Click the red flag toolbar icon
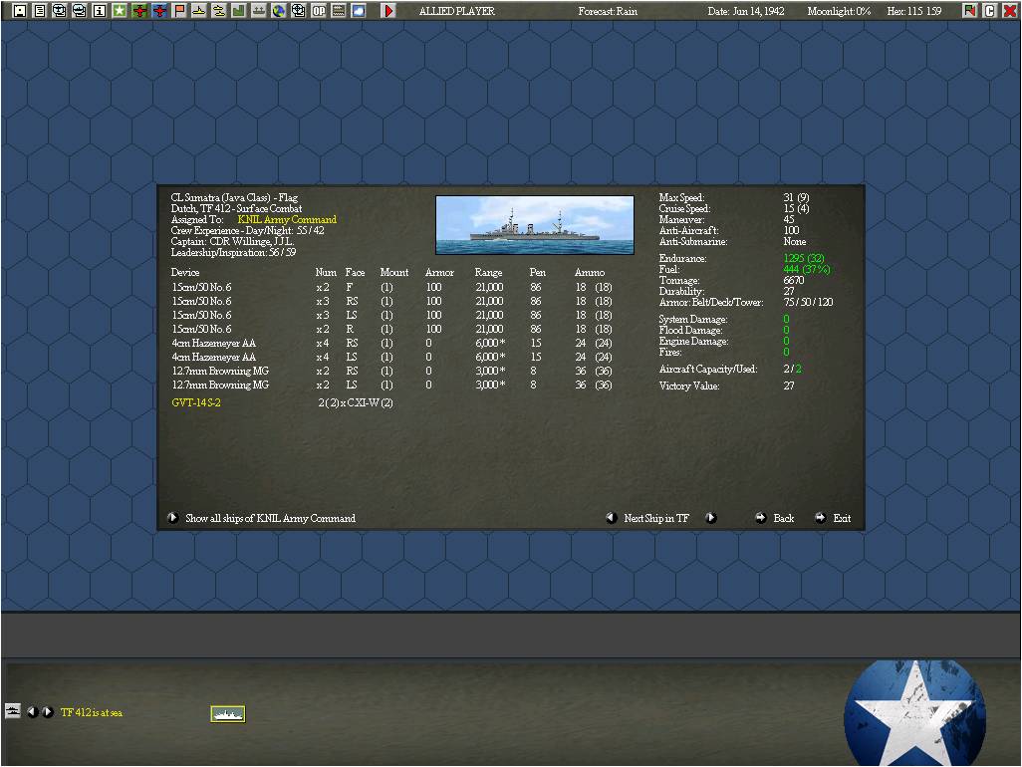This screenshot has width=1022, height=767. [x=179, y=10]
